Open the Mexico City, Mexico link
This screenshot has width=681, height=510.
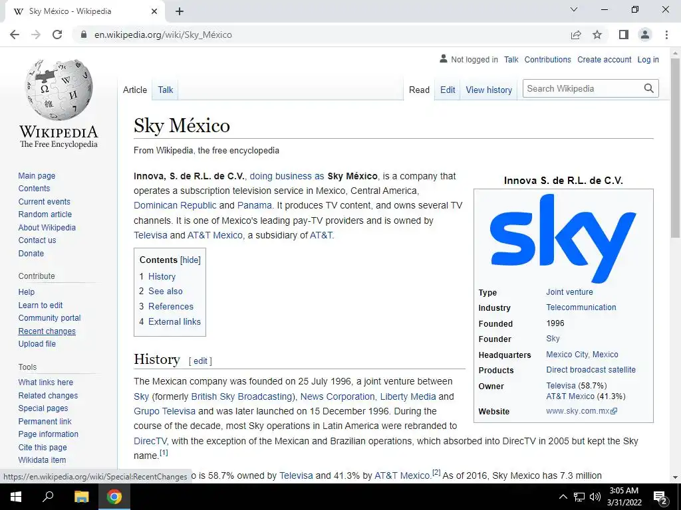582,355
